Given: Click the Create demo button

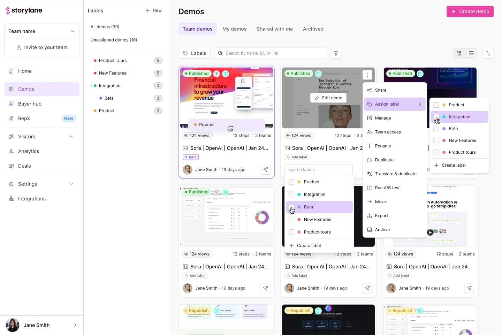Looking at the screenshot, I should (470, 12).
